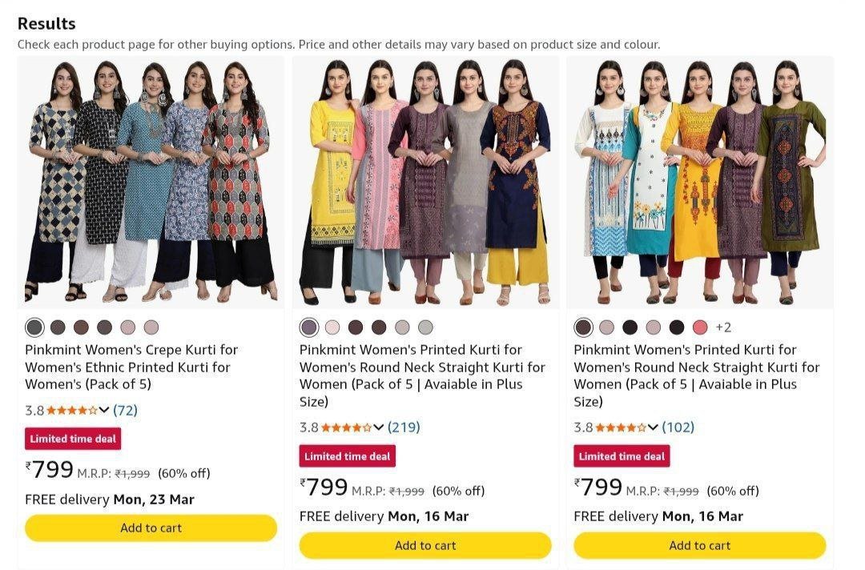The width and height of the screenshot is (865, 570).
Task: Expand rating chevron beside 219 reviews
Action: click(x=379, y=427)
